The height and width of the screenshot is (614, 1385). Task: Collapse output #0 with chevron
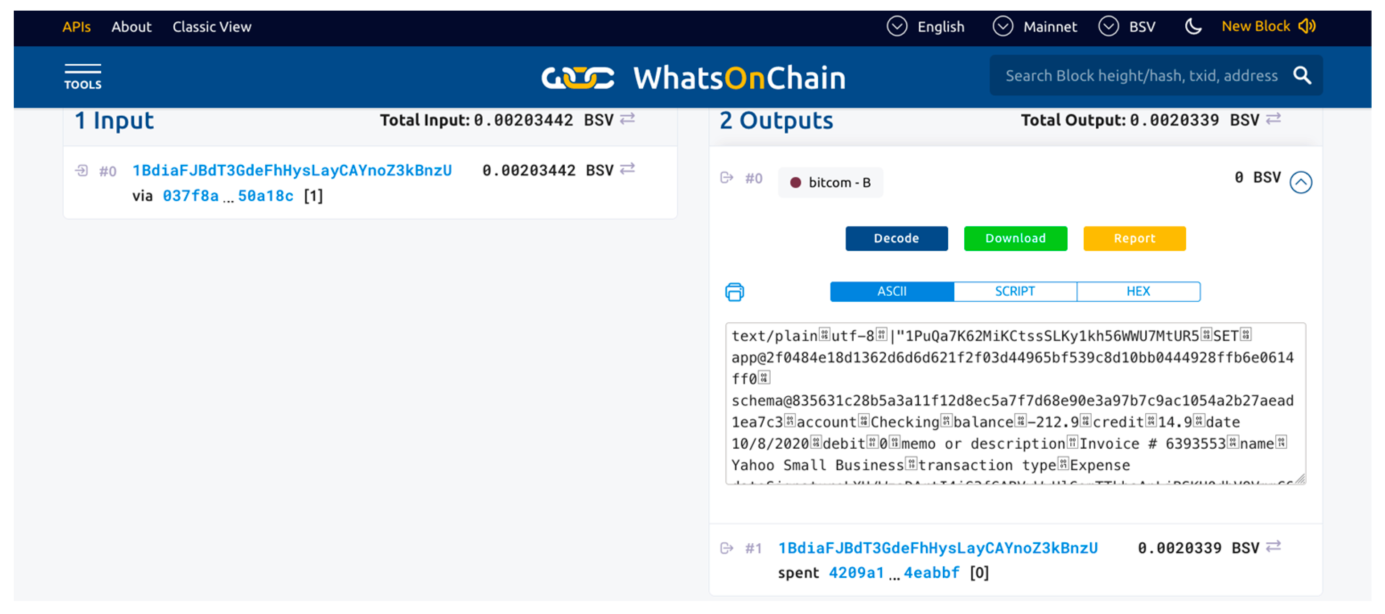click(1301, 183)
